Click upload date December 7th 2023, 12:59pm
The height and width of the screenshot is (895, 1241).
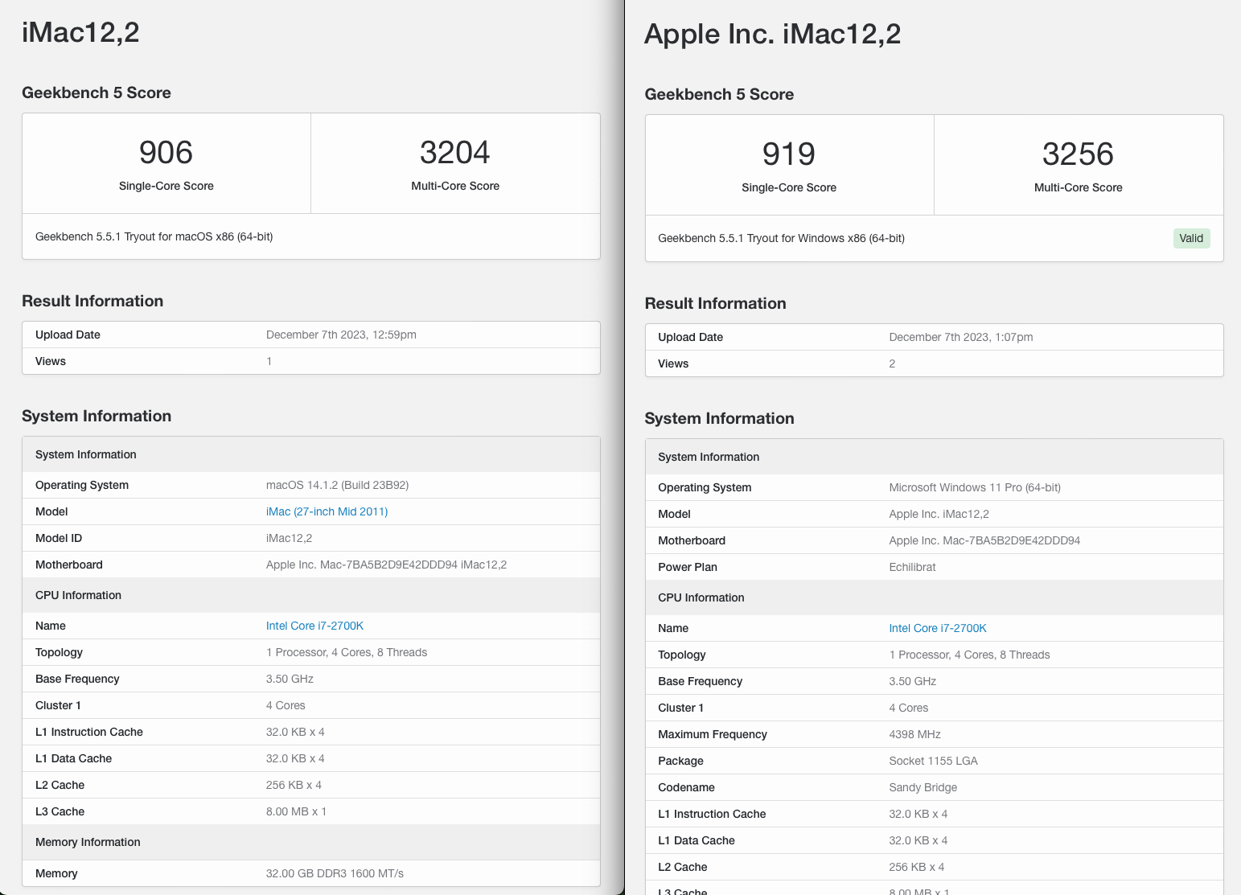click(341, 335)
